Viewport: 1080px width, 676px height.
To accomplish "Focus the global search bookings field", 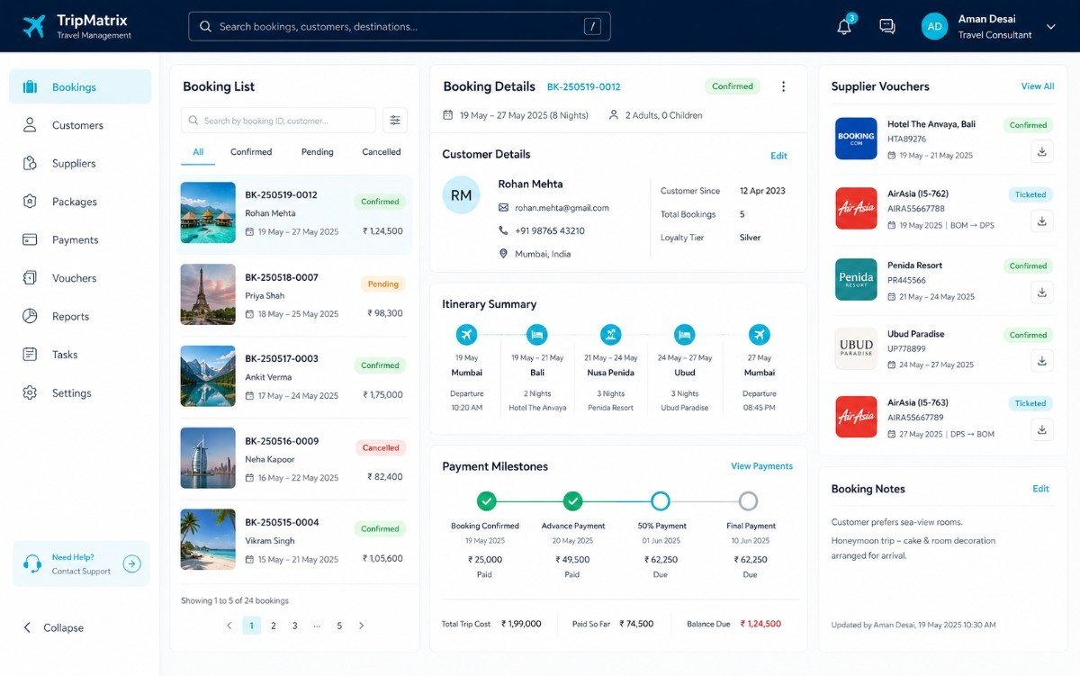I will pos(400,26).
